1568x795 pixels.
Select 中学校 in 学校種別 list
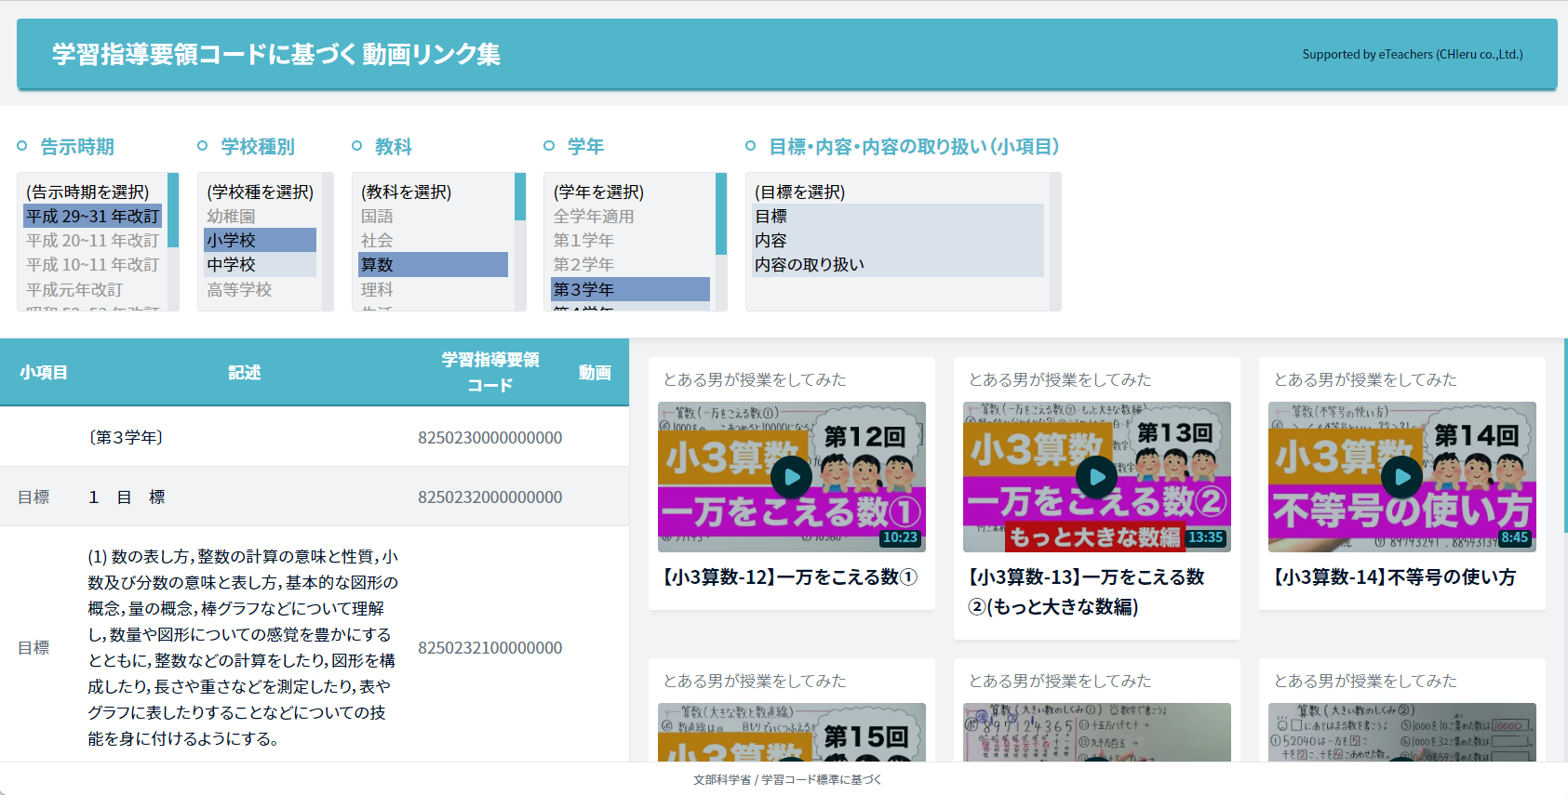(261, 264)
